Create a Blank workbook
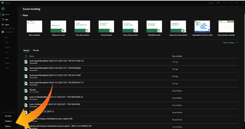 coord(34,28)
